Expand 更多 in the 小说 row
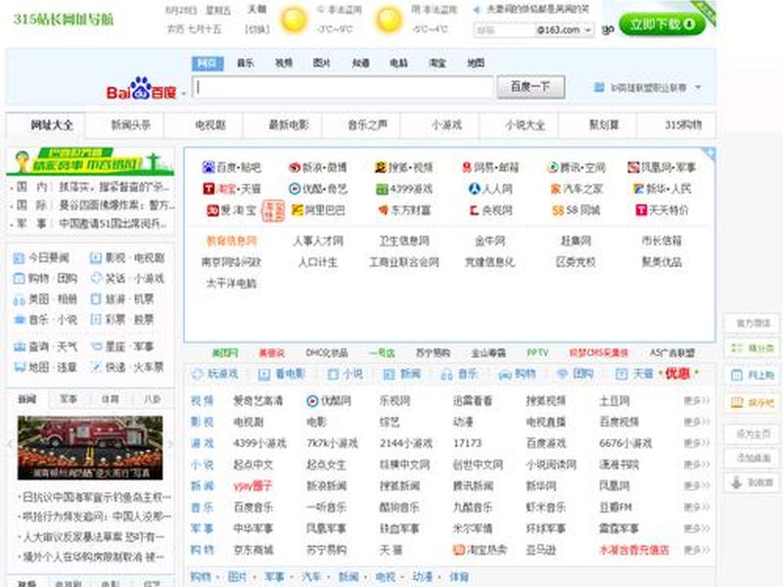Viewport: 783px width, 587px height. [697, 465]
